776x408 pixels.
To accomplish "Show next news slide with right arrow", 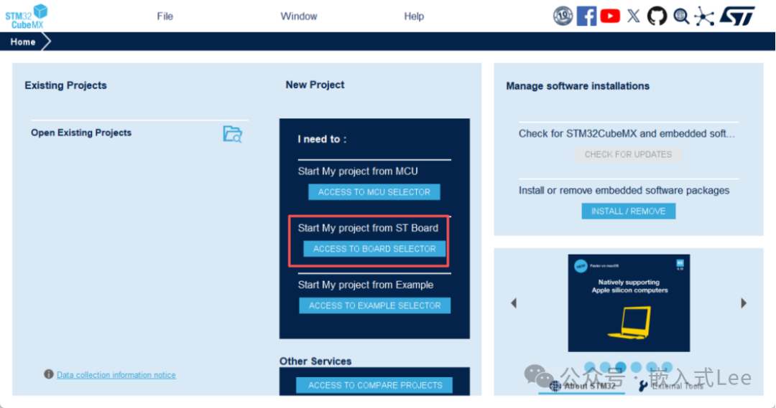I will point(744,303).
